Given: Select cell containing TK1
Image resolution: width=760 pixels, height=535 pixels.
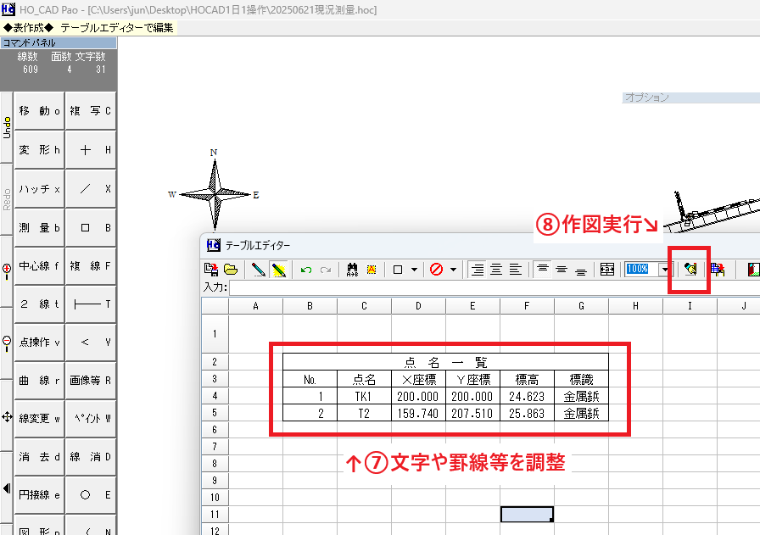Looking at the screenshot, I should click(x=364, y=397).
